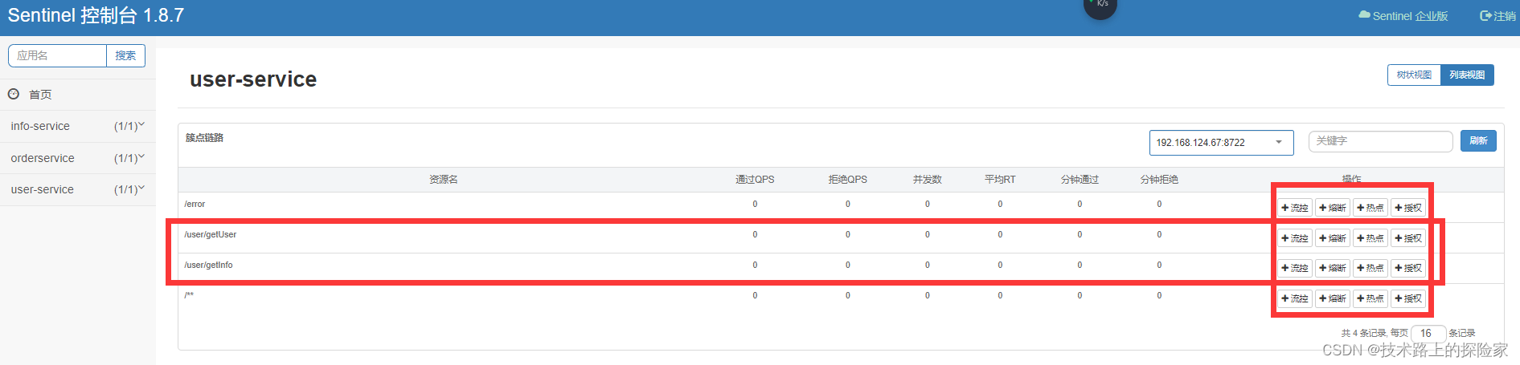Click the 通过QPS column header
Image resolution: width=1520 pixels, height=365 pixels.
pos(755,180)
